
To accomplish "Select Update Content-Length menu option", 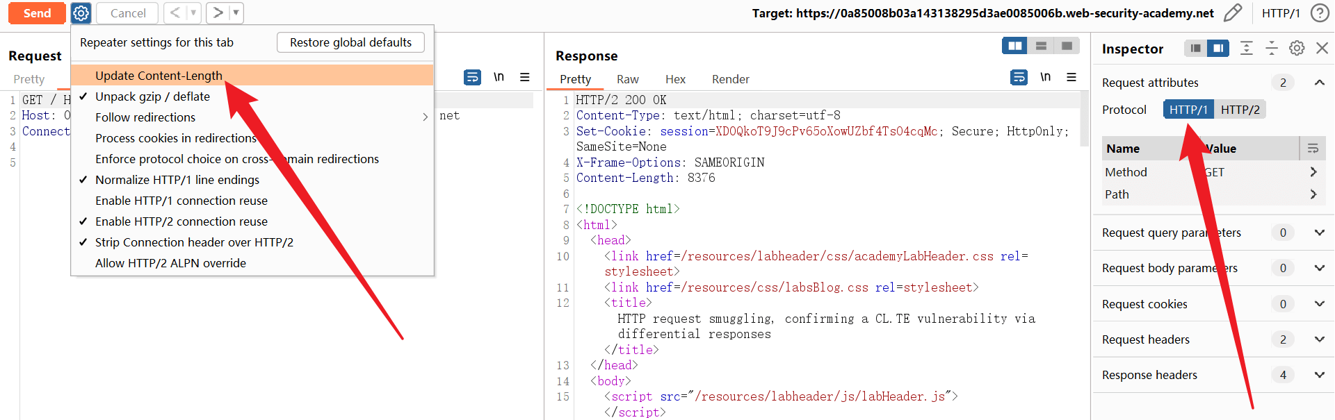I will 159,76.
